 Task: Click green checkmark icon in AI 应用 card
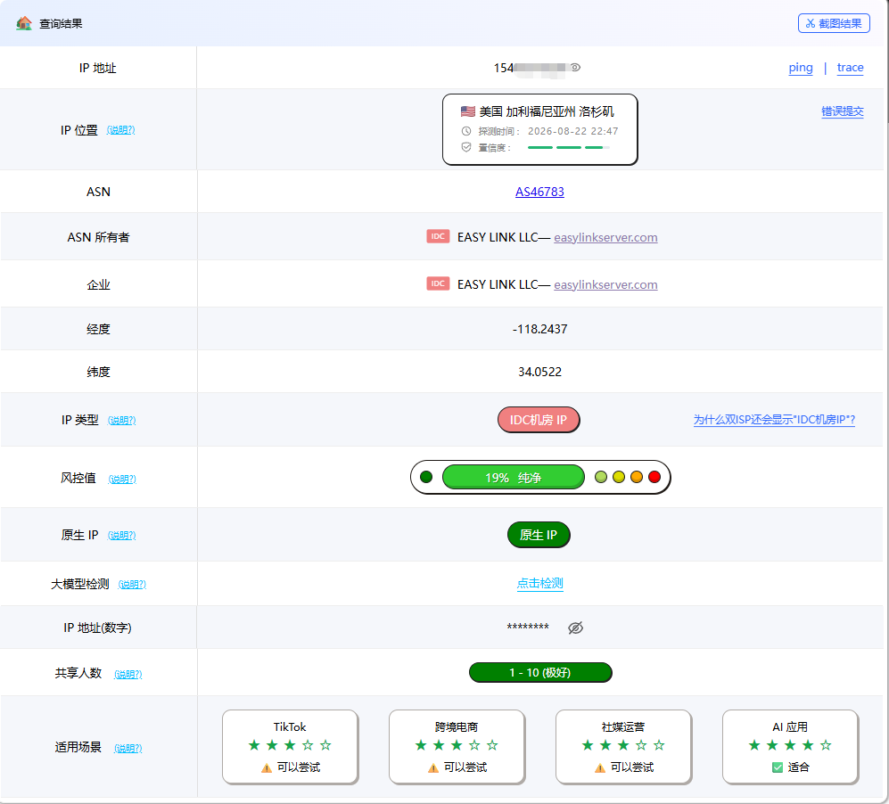778,767
